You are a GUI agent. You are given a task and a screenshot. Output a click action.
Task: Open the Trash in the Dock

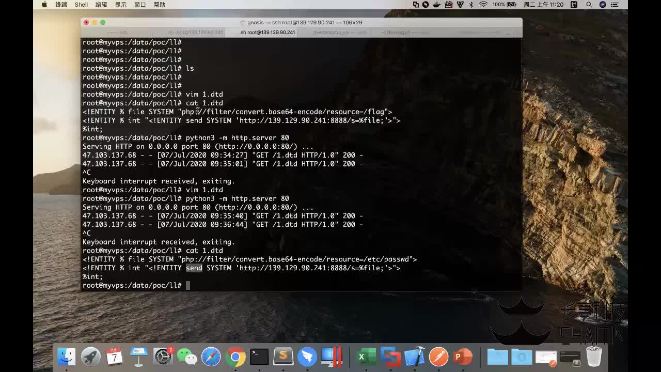[x=594, y=357]
